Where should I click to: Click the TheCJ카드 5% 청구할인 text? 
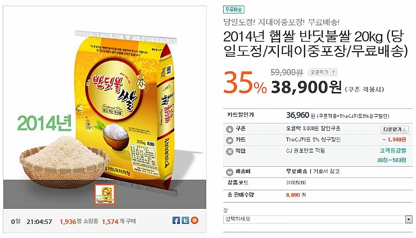[313, 140]
